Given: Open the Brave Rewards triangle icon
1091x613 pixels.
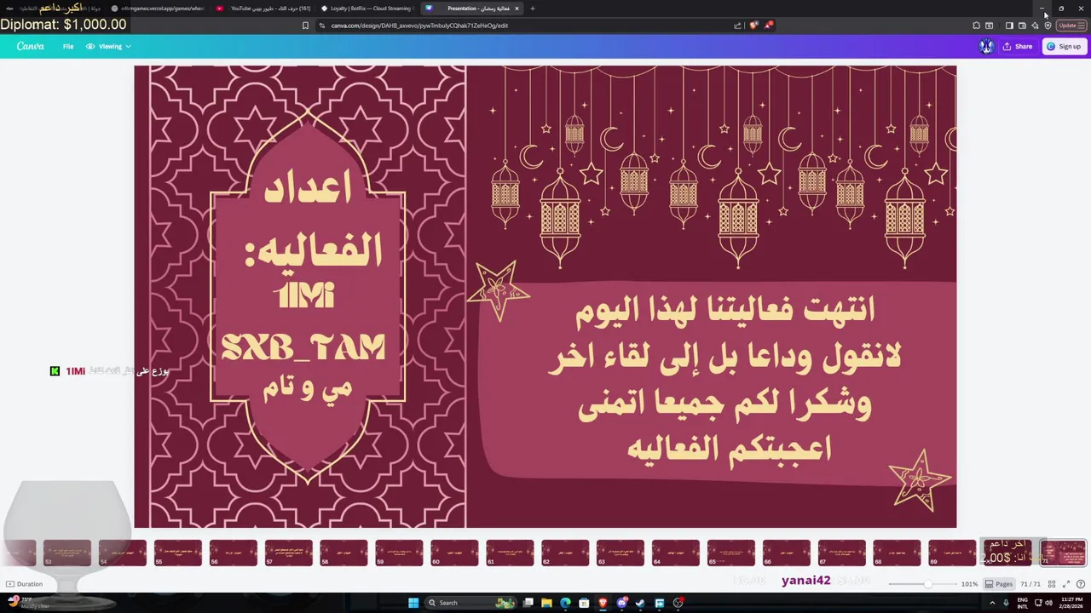Looking at the screenshot, I should coord(768,26).
